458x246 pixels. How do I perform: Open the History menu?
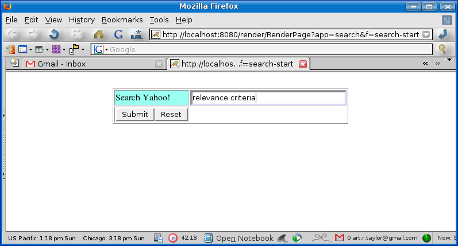pyautogui.click(x=82, y=20)
